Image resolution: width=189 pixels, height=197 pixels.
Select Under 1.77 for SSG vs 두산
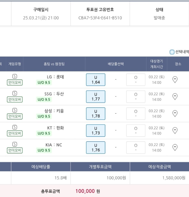click(x=96, y=96)
